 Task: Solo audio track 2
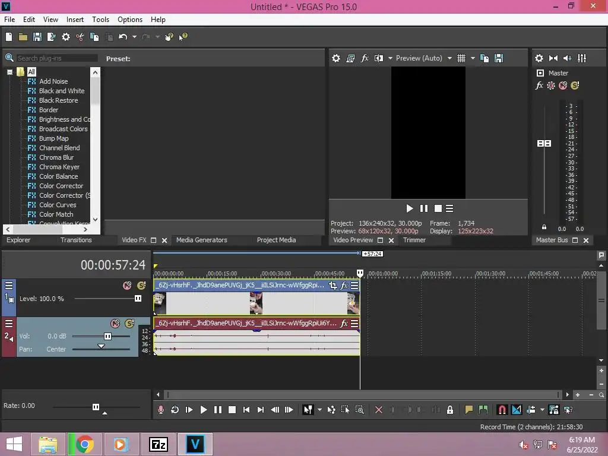coord(129,324)
